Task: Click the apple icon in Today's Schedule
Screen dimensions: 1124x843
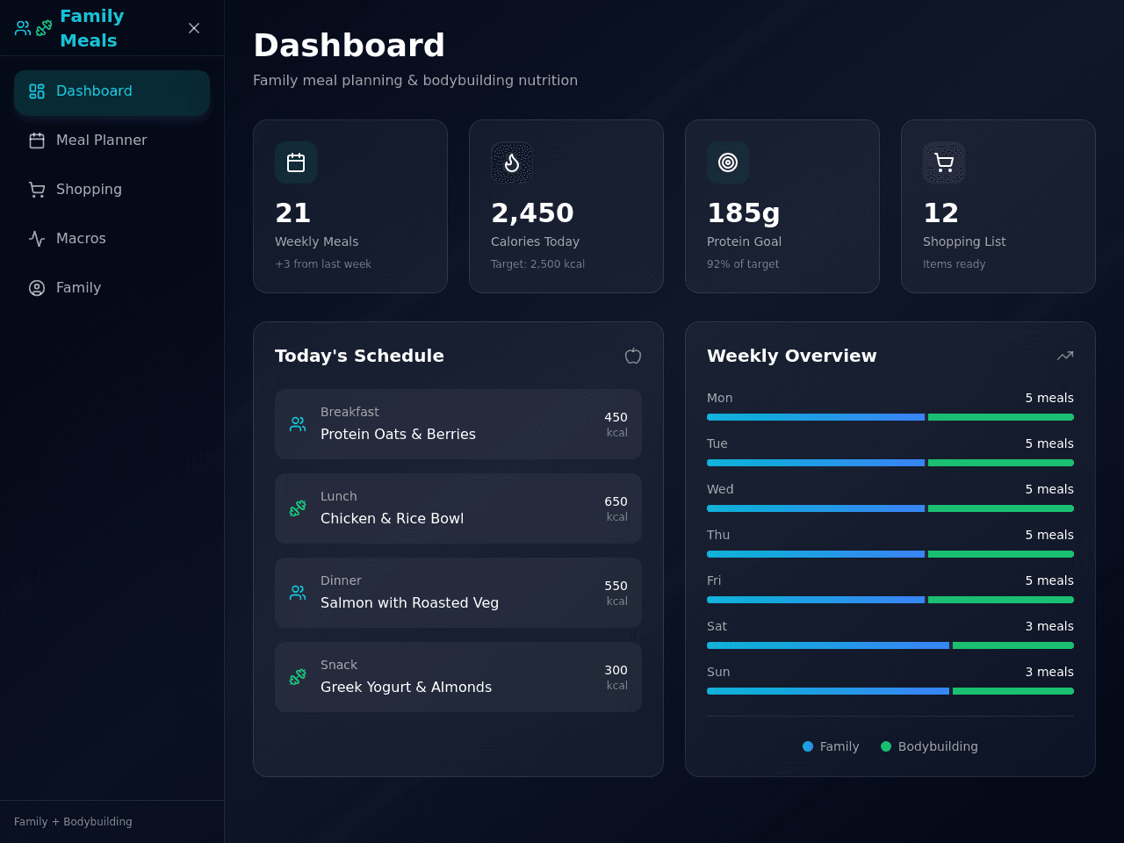Action: pyautogui.click(x=633, y=356)
